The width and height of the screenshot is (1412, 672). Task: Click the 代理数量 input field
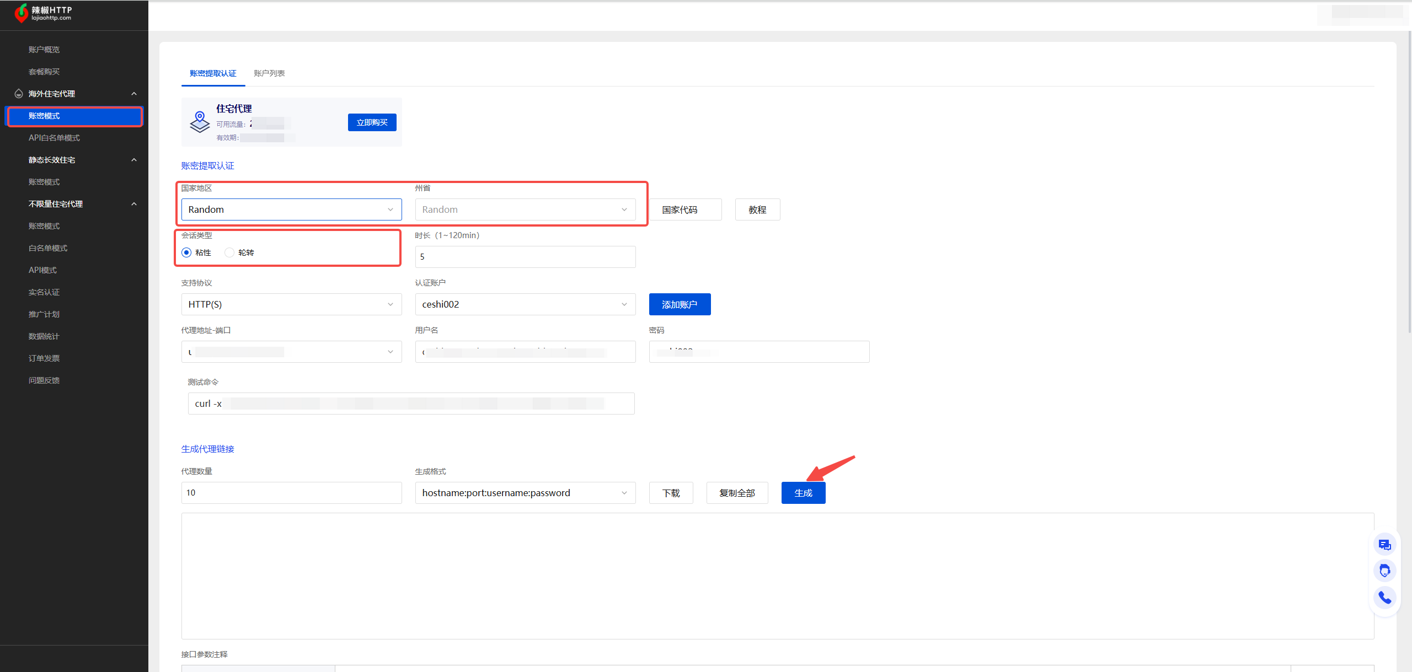(291, 493)
